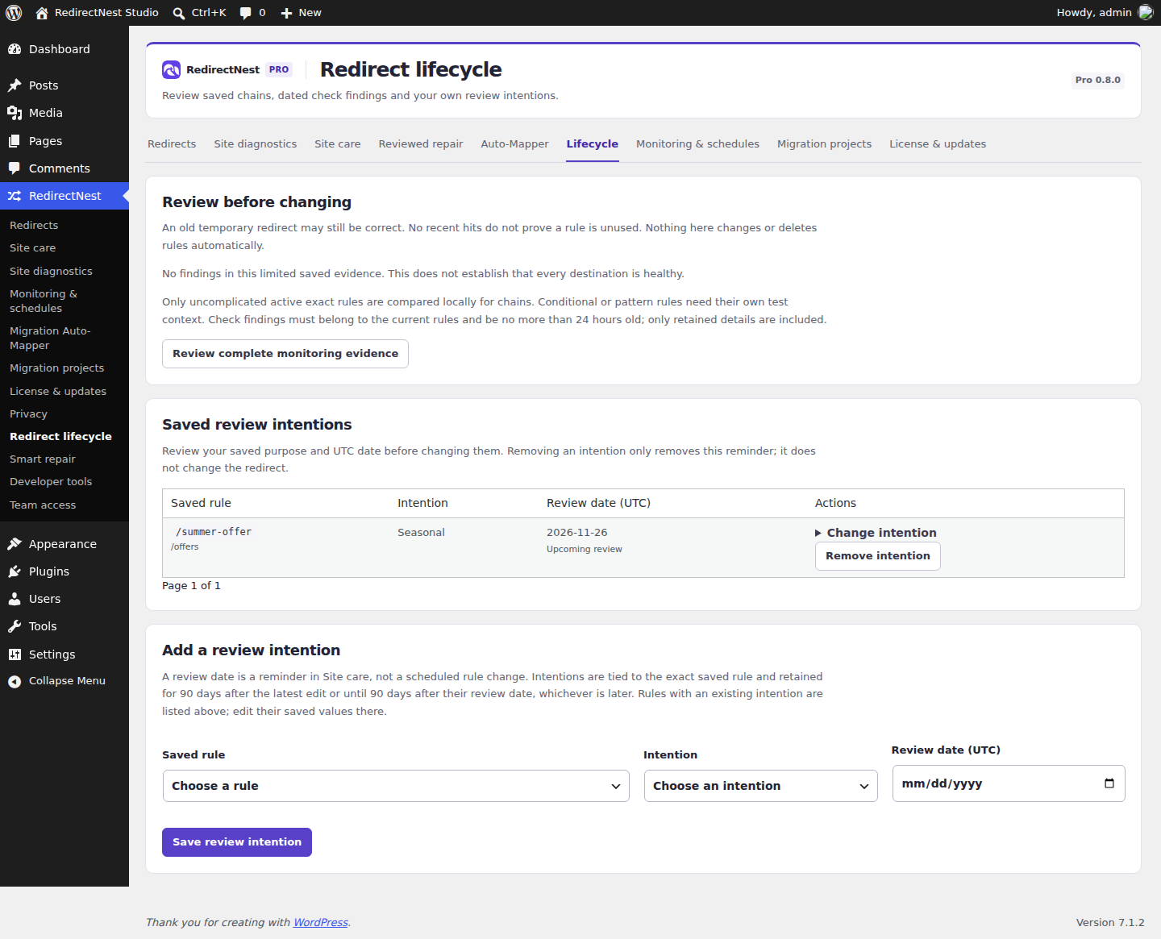This screenshot has width=1161, height=939.
Task: Switch to the Auto-Mapper tab
Action: pos(514,144)
